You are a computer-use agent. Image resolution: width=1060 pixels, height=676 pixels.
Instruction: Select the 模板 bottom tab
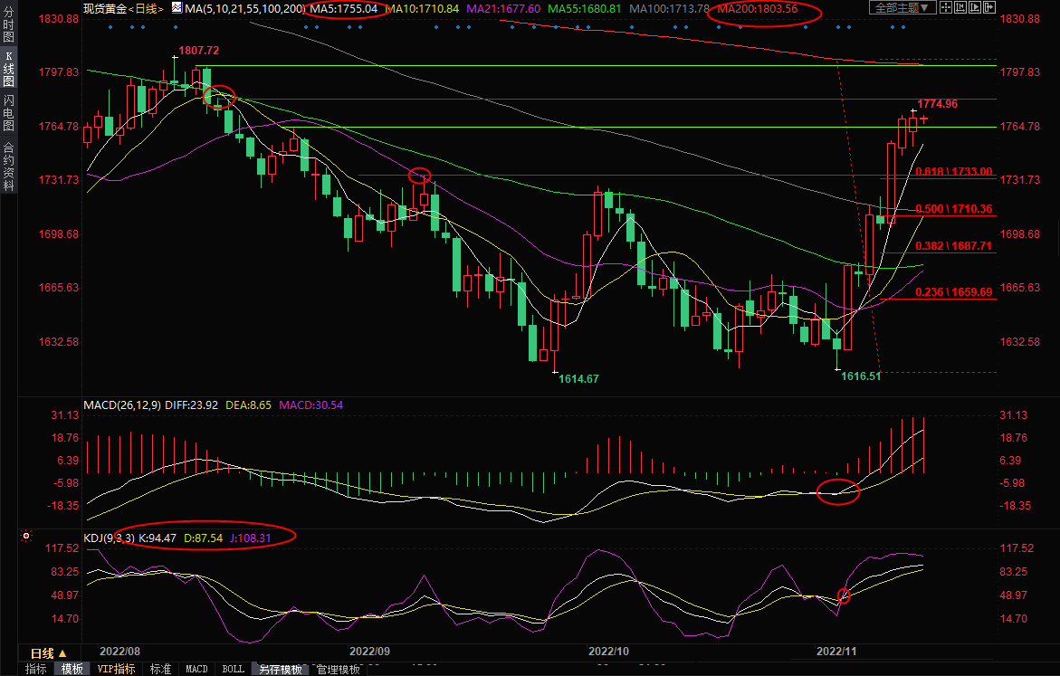(72, 670)
